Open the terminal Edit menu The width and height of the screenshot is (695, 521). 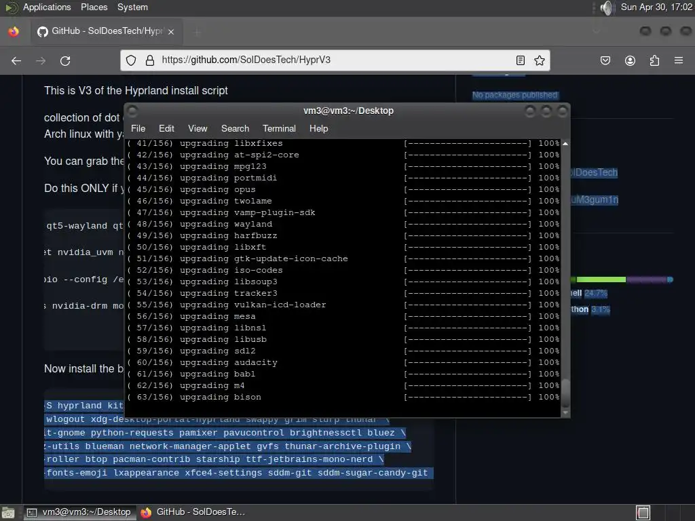coord(166,128)
